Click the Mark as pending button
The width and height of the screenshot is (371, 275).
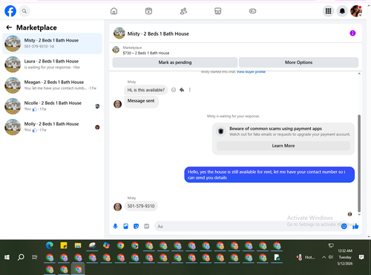tap(175, 62)
